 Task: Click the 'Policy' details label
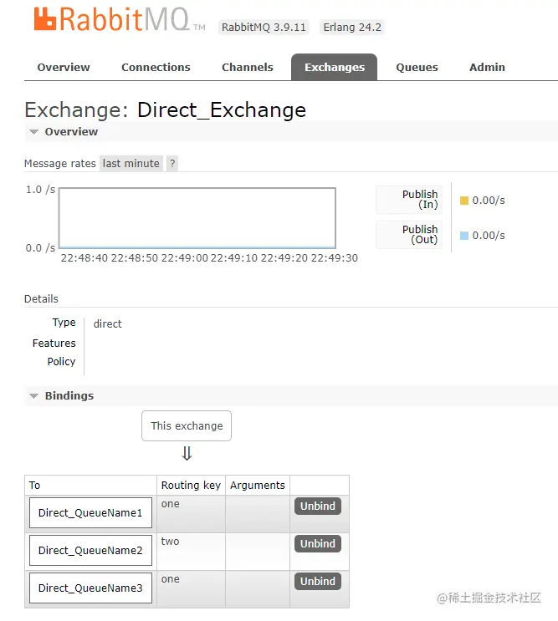pyautogui.click(x=61, y=362)
